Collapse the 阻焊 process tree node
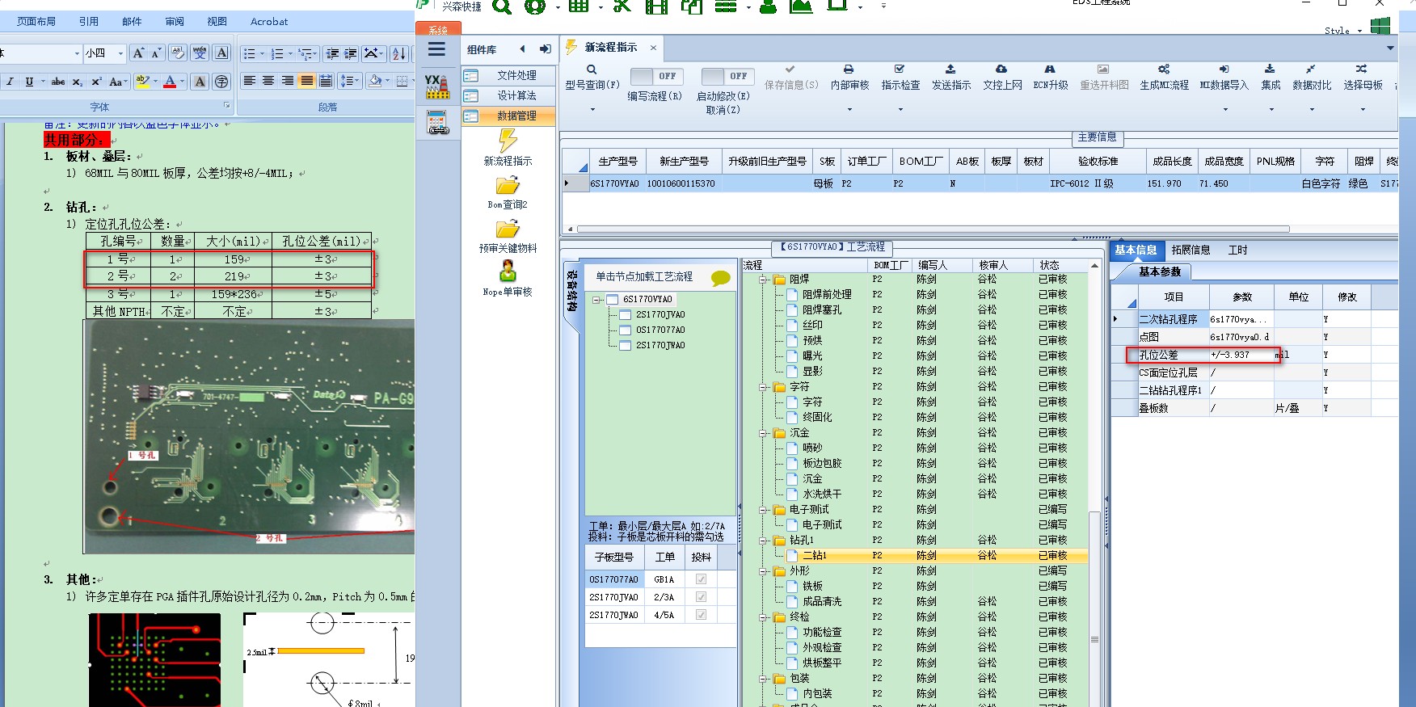 [x=764, y=280]
